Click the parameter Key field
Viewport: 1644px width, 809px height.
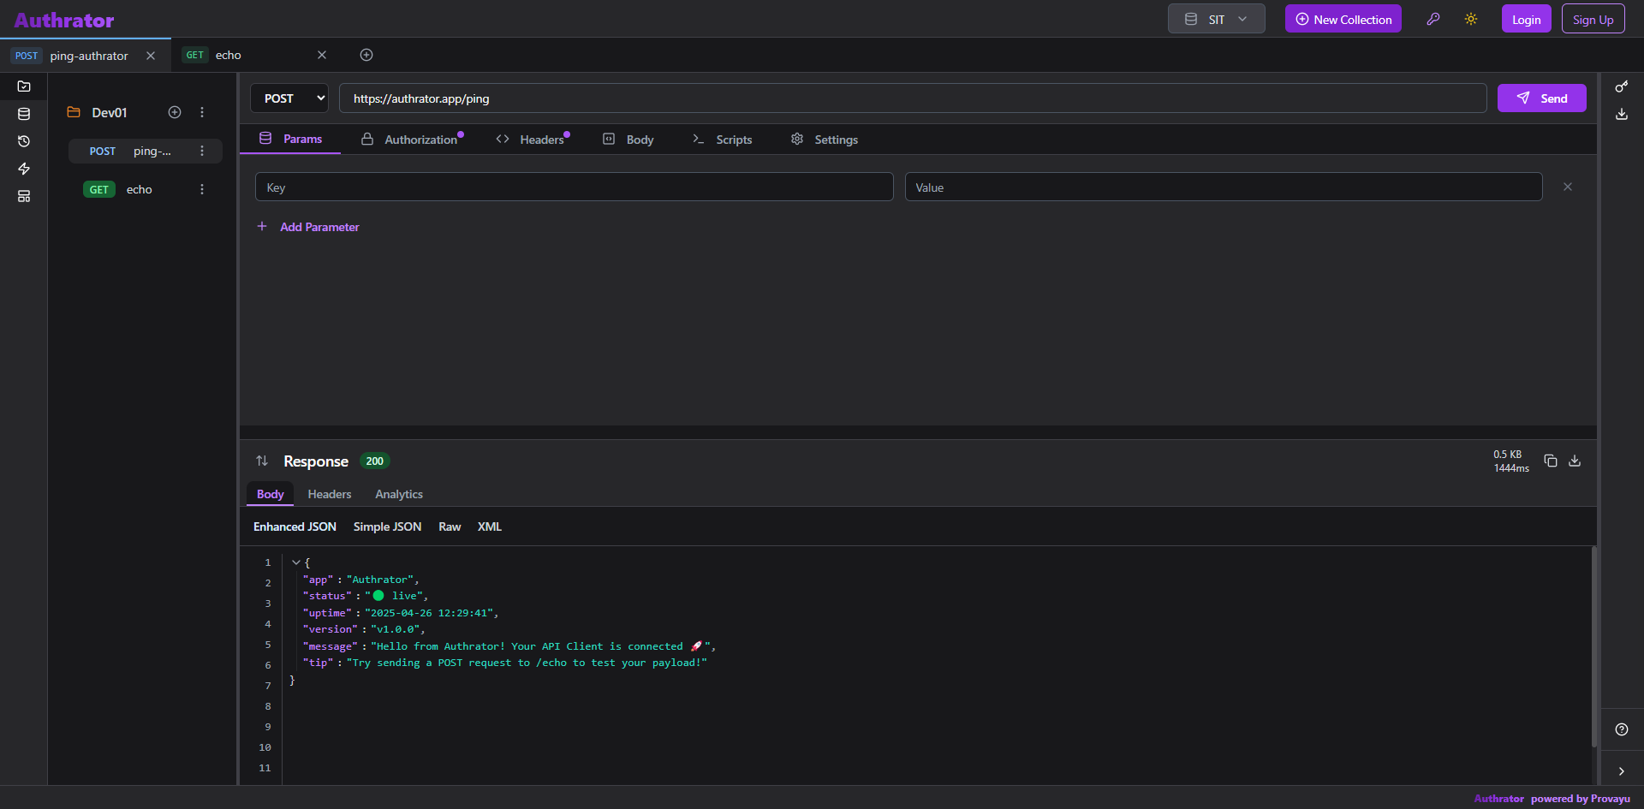pyautogui.click(x=574, y=187)
